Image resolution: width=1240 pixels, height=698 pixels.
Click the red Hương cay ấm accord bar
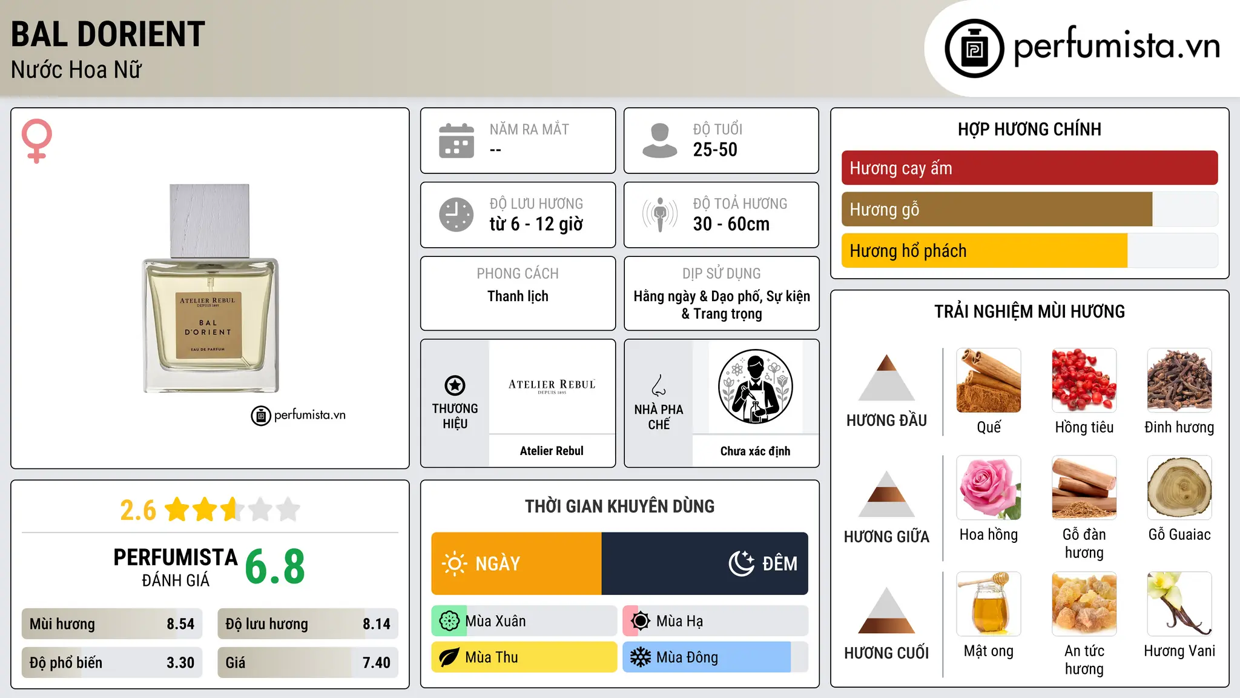[x=1030, y=168]
